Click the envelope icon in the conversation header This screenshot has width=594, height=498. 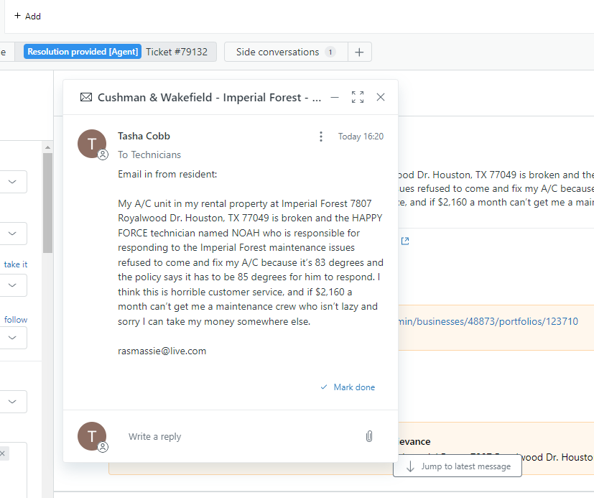[x=86, y=97]
